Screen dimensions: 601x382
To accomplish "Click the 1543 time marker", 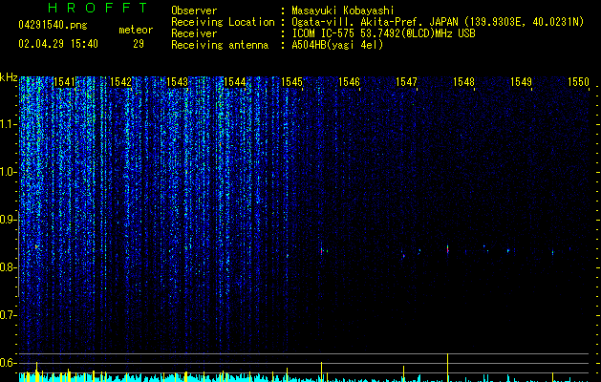I will (178, 82).
